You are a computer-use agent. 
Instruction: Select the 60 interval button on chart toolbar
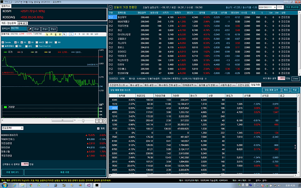point(92,34)
